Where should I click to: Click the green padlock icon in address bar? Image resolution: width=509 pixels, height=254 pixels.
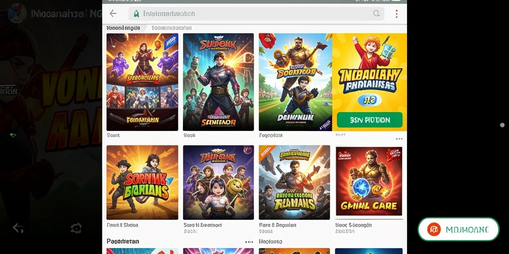click(136, 13)
